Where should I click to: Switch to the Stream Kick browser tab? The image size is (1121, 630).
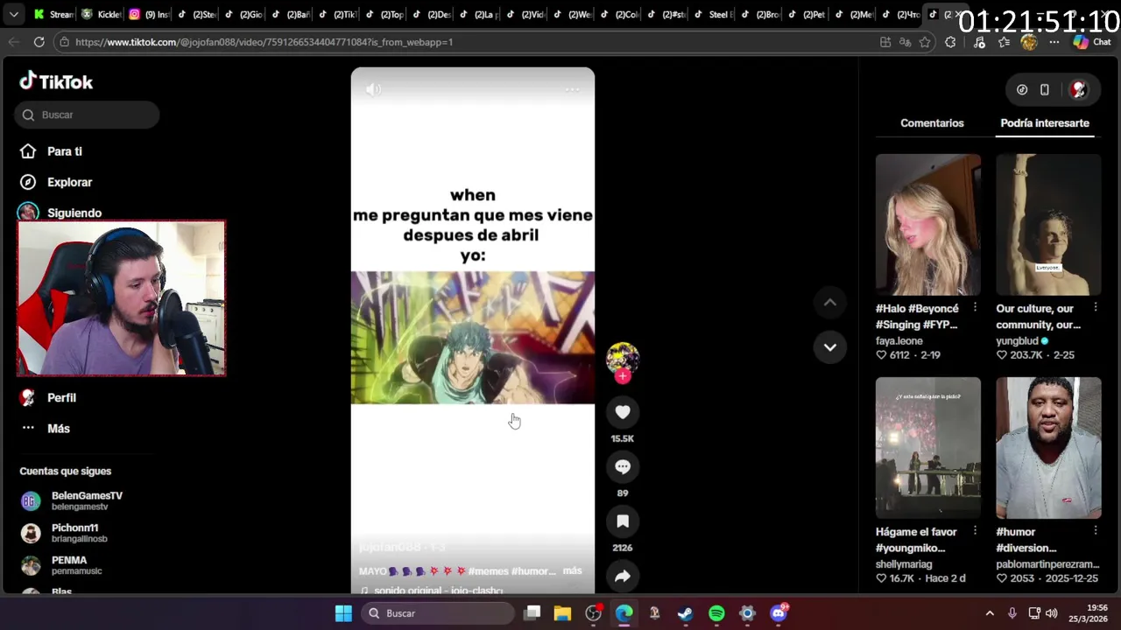pos(53,14)
